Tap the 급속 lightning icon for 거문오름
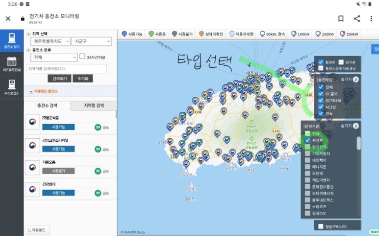This screenshot has height=236, width=379. coord(98,171)
